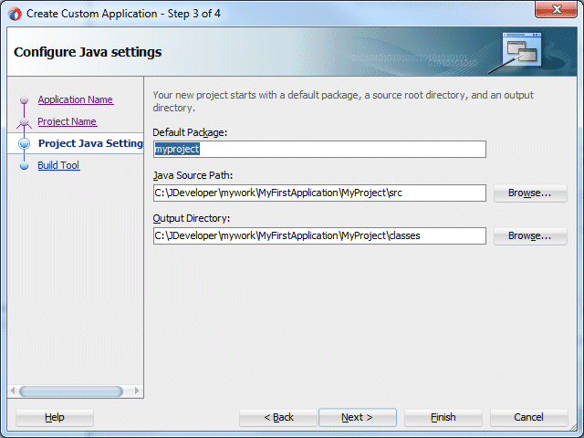
Task: Go to the Project Name step
Action: click(68, 121)
